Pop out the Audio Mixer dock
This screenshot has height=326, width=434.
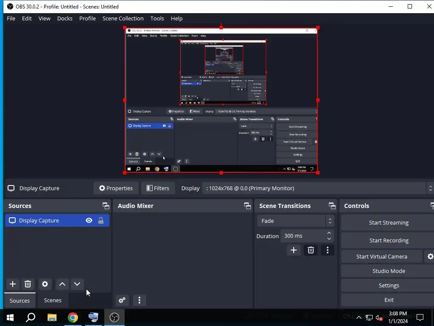248,206
